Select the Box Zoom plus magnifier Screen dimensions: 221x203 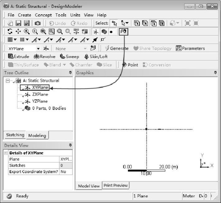click(35, 31)
